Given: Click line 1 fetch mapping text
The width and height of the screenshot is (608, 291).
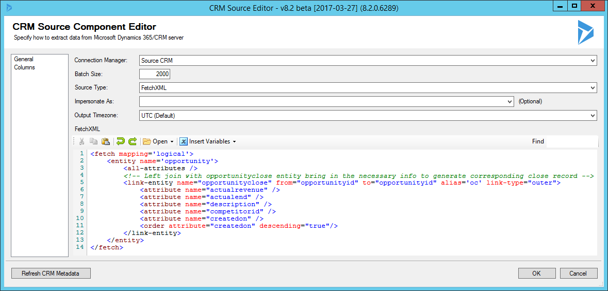Looking at the screenshot, I should coord(142,154).
